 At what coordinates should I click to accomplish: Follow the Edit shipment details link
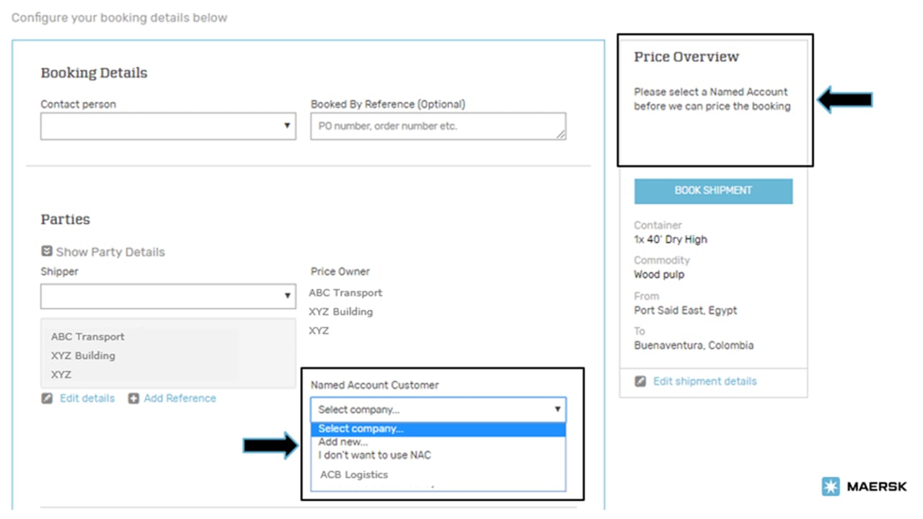click(705, 381)
